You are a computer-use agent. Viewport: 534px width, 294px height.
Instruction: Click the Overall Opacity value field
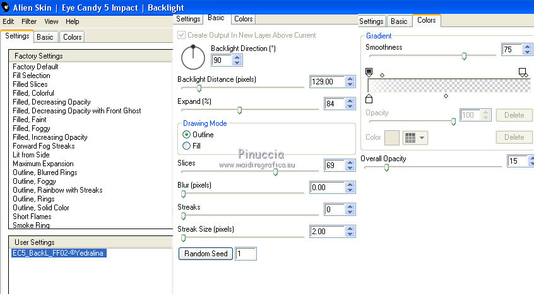click(518, 161)
